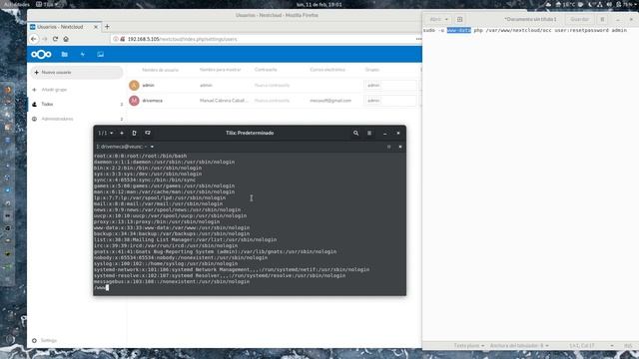Open the text editor hamburger menu
Screen dimensions: 639x359
[602, 19]
